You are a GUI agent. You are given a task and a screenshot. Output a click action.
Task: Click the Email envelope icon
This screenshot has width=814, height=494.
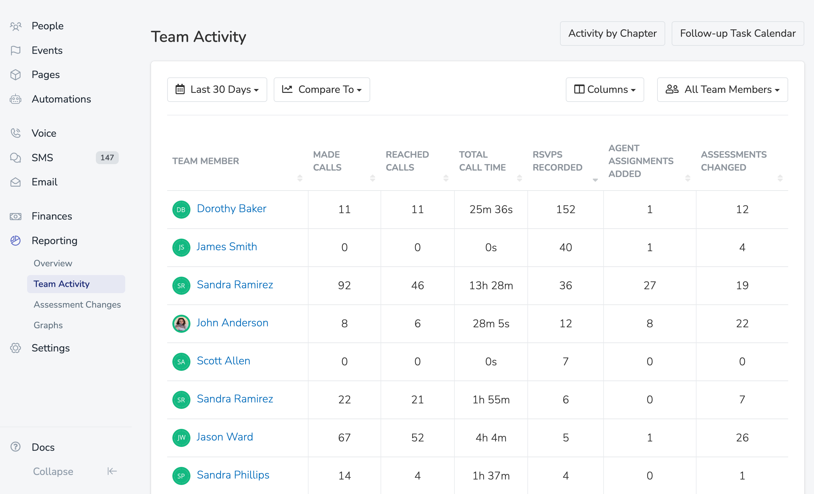pyautogui.click(x=15, y=182)
